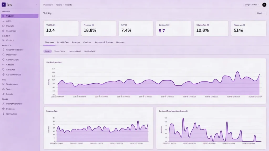Select the PositionBattle pill
269x151 pixels.
(x=90, y=51)
